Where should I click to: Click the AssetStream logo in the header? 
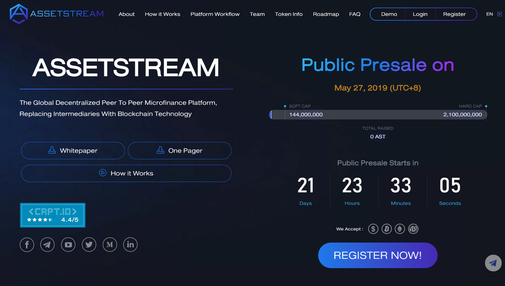(57, 14)
